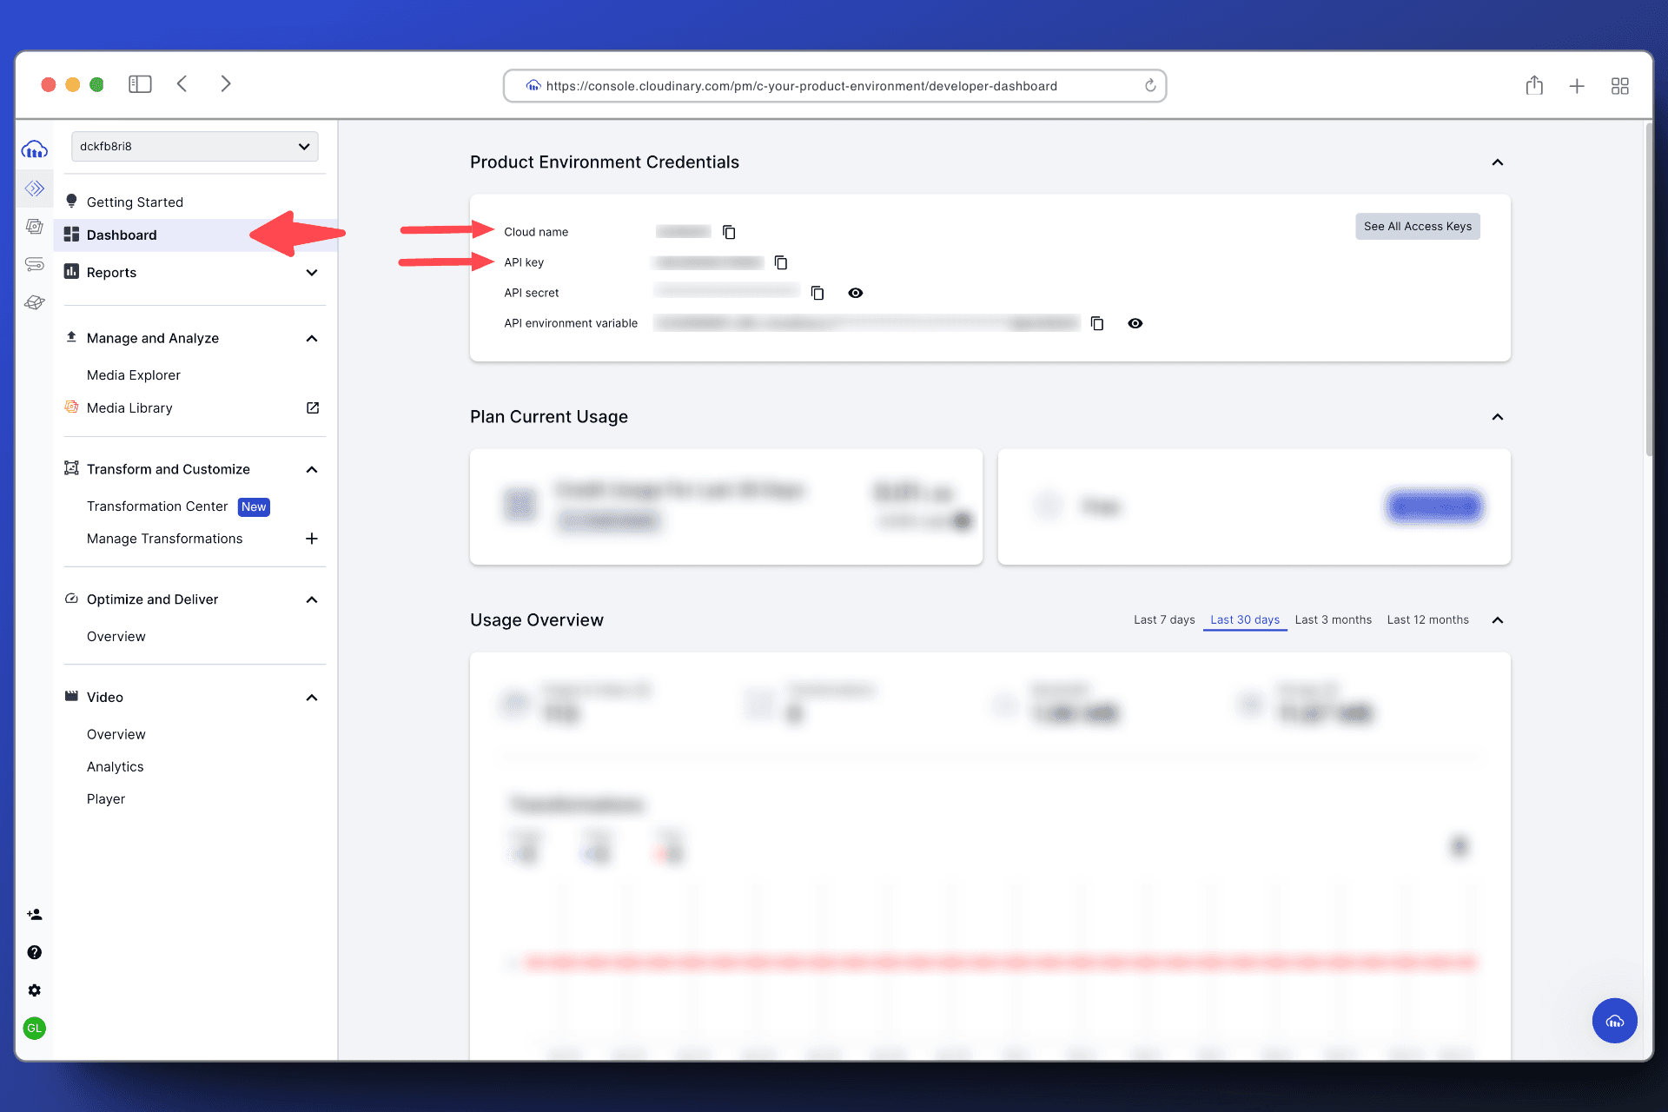Open Manage Transformations
Viewport: 1668px width, 1112px height.
[x=165, y=539]
